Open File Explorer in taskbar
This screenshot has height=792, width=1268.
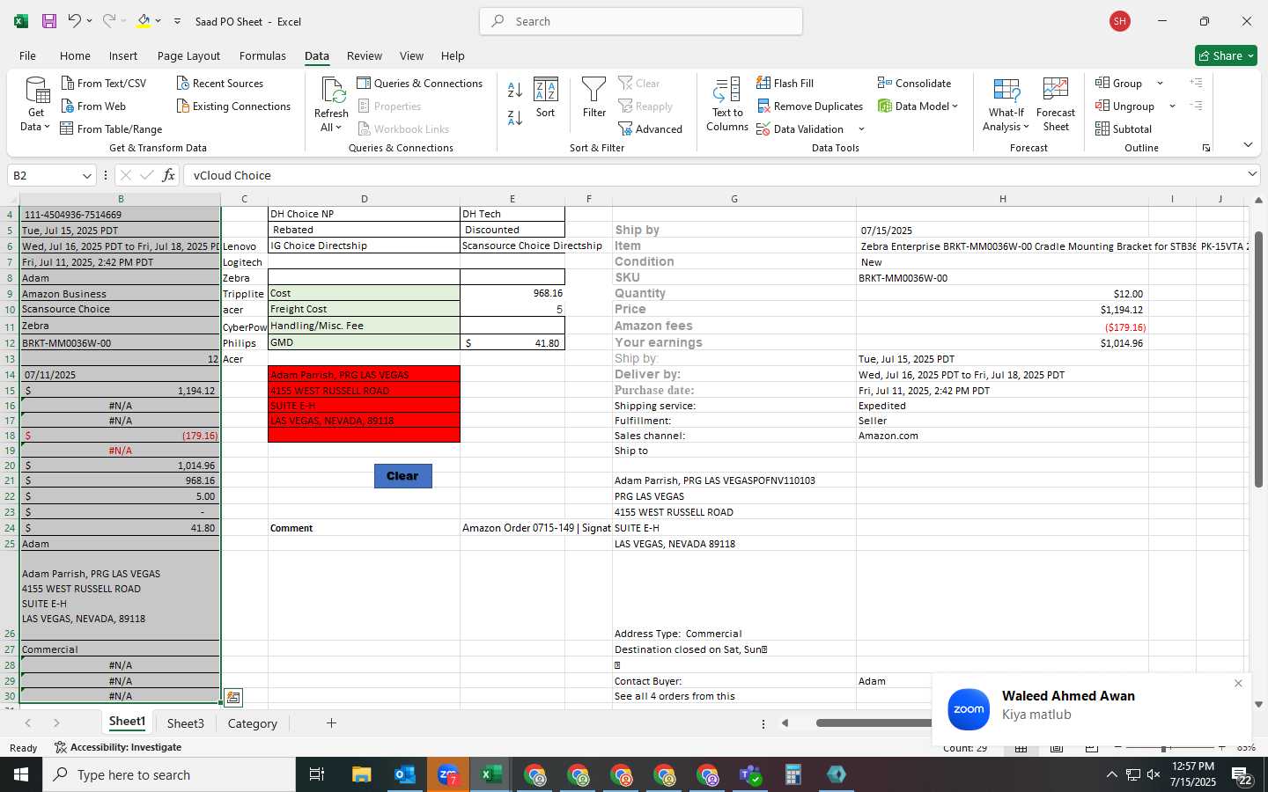pos(361,774)
